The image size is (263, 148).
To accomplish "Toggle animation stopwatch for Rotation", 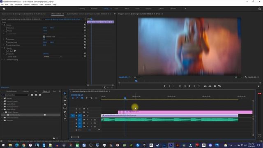I will pyautogui.click(x=7, y=39).
